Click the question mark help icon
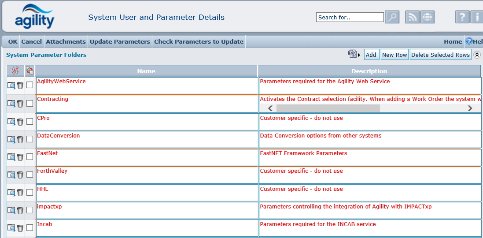This screenshot has width=483, height=238. pos(462,17)
